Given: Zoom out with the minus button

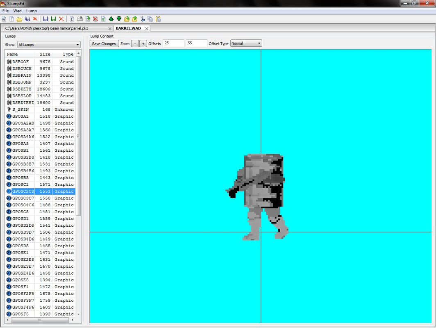Looking at the screenshot, I should (135, 44).
